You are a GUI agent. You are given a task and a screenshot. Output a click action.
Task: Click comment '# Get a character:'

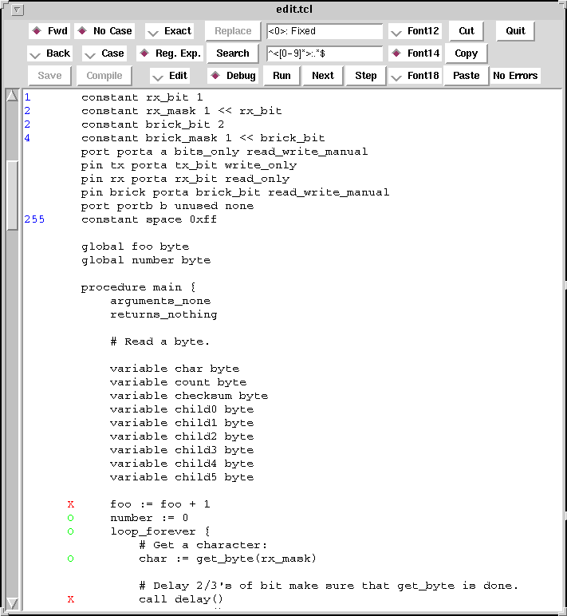click(203, 545)
